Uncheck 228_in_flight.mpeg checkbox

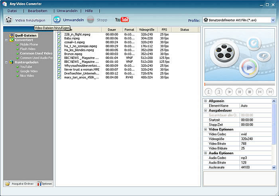tap(59, 34)
